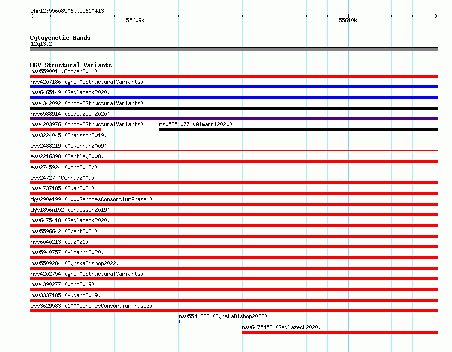
Task: Open nsv5509284 (ByrskaBishop2022) label
Action: click(75, 263)
